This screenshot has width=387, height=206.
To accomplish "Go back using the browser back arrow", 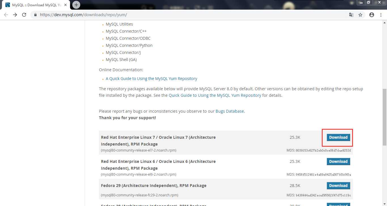I will 6,15.
